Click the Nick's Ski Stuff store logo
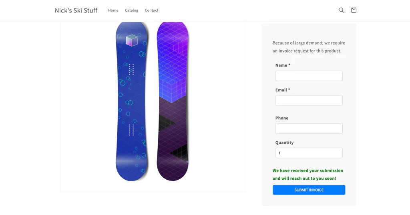 click(76, 10)
